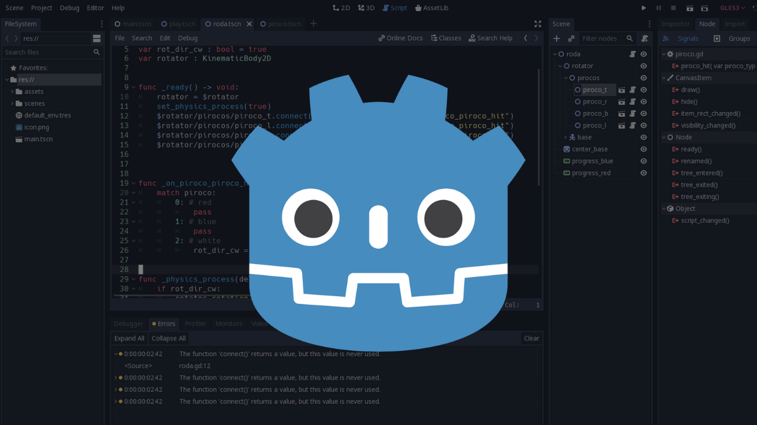Open the GLES3 renderer dropdown
The height and width of the screenshot is (425, 757).
coord(733,8)
